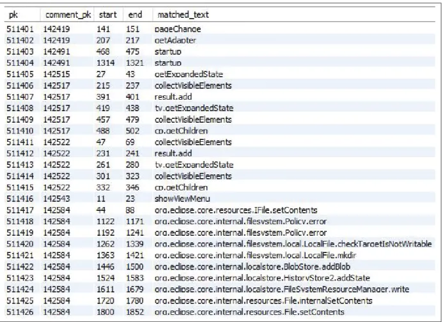This screenshot has height=322, width=443.
Task: Select pk cell 511421
Action: (20, 256)
